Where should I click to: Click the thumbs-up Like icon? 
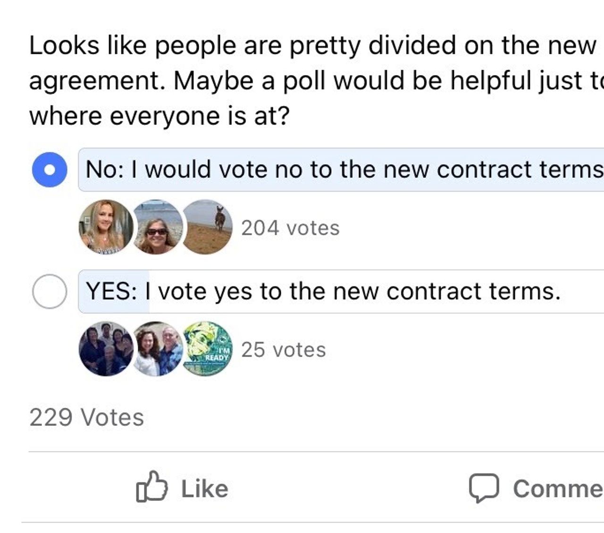(152, 486)
